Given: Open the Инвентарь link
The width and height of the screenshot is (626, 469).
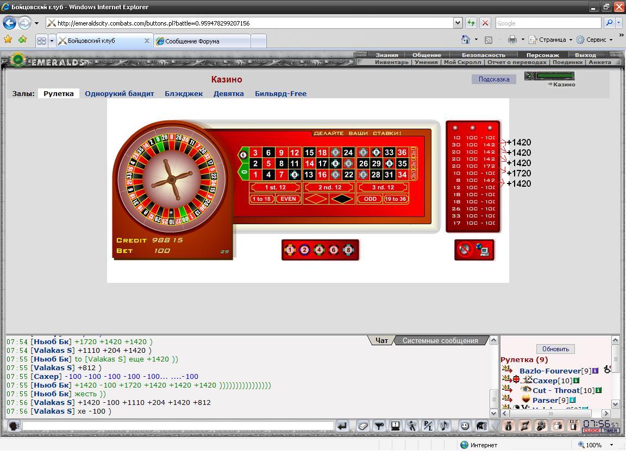Looking at the screenshot, I should tap(391, 62).
